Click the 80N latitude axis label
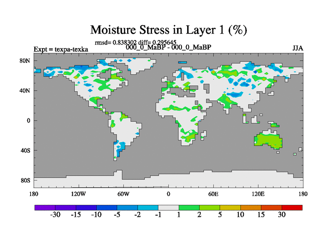Screen dimensions: 327x245 [x=25, y=61]
